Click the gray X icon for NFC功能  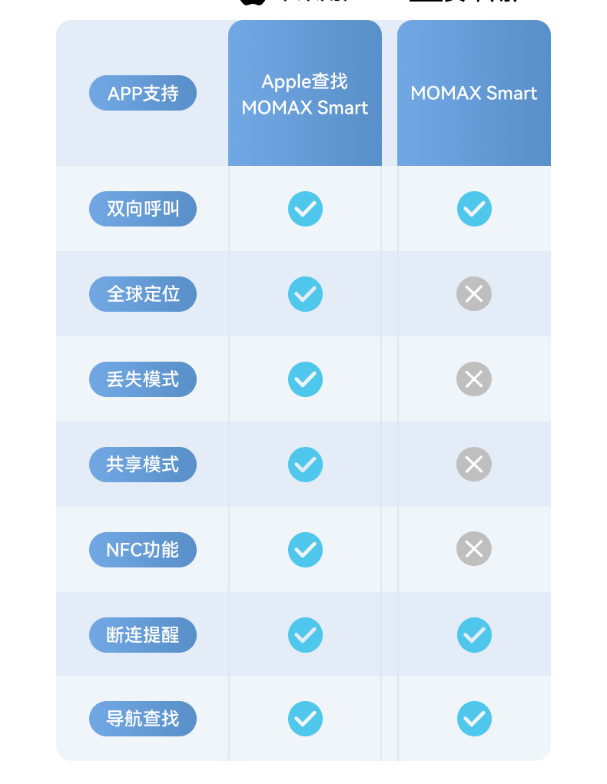coord(474,549)
